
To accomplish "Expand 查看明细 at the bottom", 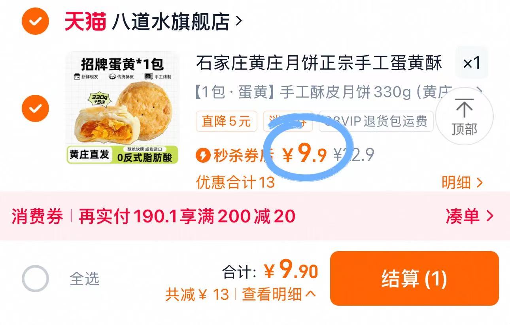I will [279, 294].
